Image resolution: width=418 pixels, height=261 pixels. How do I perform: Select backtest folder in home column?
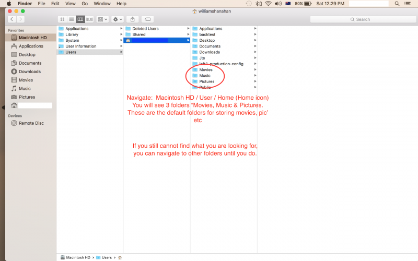(224, 34)
